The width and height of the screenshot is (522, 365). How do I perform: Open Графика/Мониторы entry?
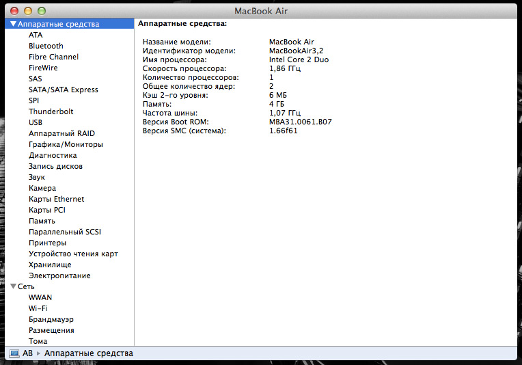(x=66, y=144)
